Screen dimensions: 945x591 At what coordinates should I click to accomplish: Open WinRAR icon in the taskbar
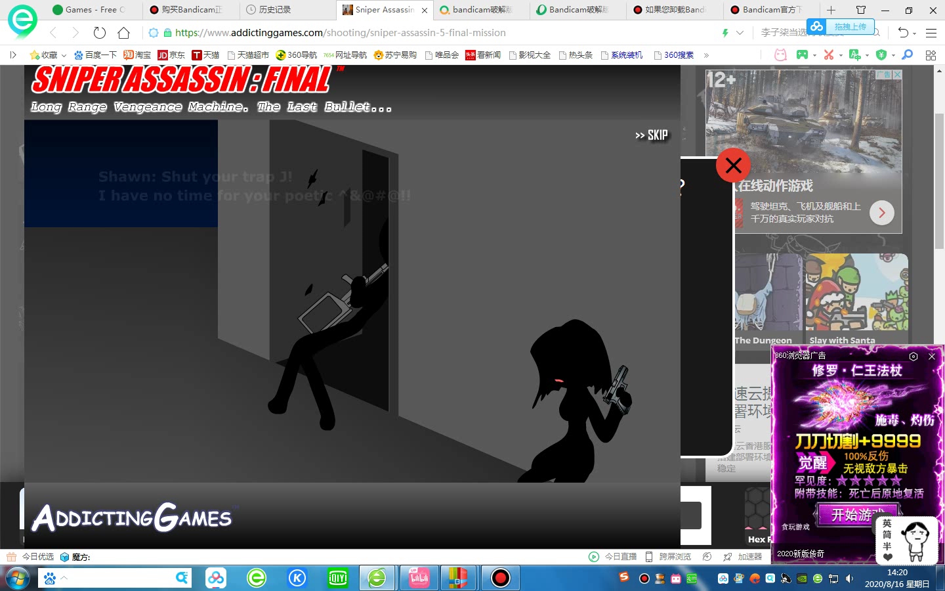[x=457, y=578]
